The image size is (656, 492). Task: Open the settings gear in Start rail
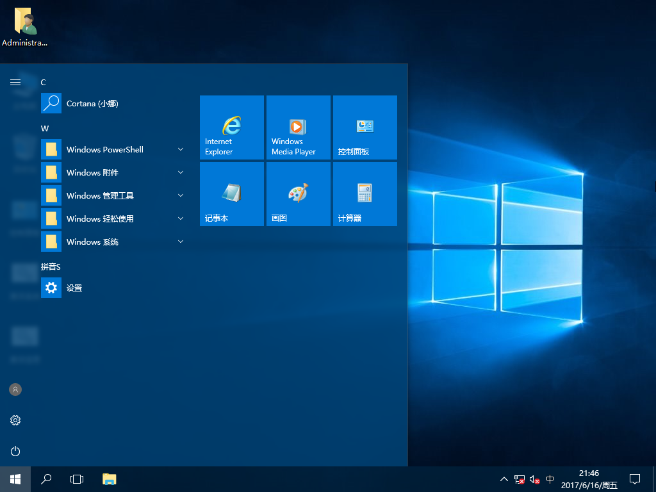(x=15, y=420)
